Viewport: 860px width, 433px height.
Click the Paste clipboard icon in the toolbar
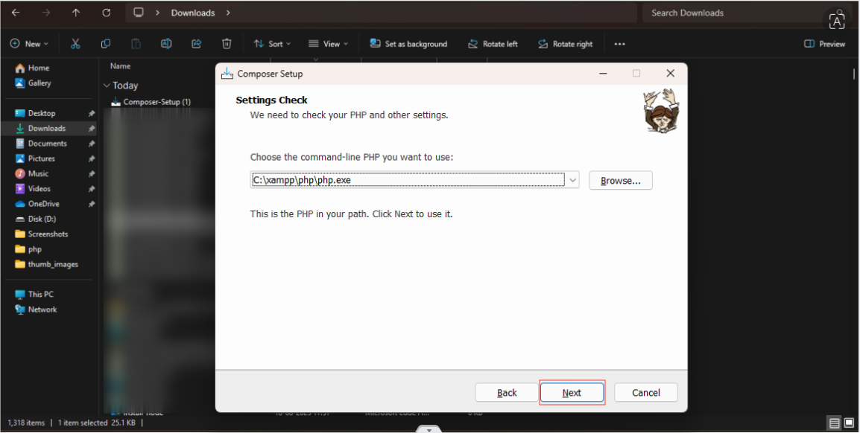pyautogui.click(x=136, y=44)
